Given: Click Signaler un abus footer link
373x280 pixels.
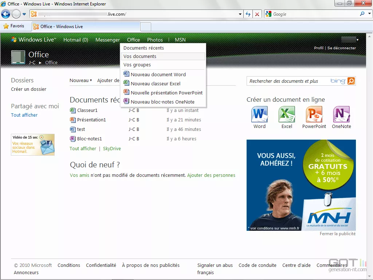Looking at the screenshot, I should point(215,265).
